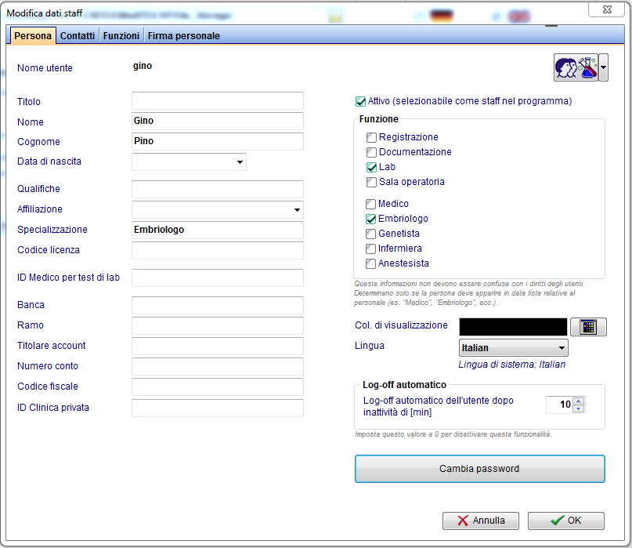
Task: Click the black display color swatch
Action: [x=513, y=327]
